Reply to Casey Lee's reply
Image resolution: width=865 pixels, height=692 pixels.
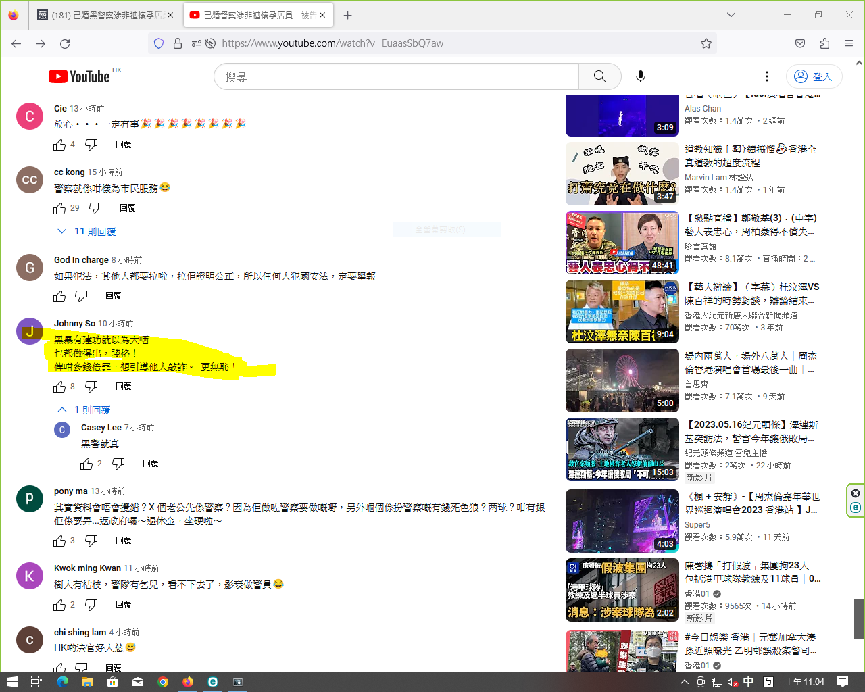click(151, 464)
